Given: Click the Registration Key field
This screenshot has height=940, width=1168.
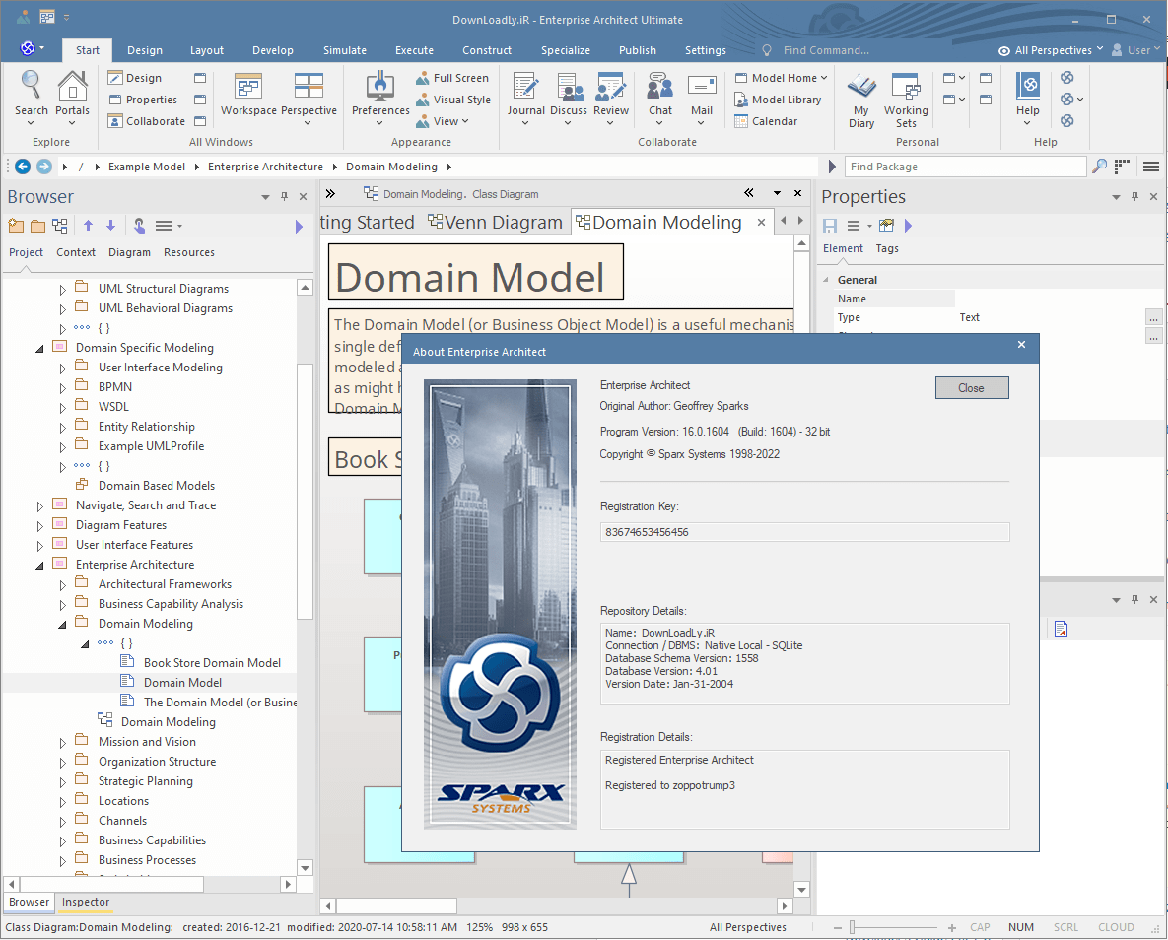Looking at the screenshot, I should point(804,532).
